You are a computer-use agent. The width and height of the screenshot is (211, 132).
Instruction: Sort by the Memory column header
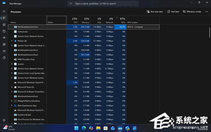(84, 20)
